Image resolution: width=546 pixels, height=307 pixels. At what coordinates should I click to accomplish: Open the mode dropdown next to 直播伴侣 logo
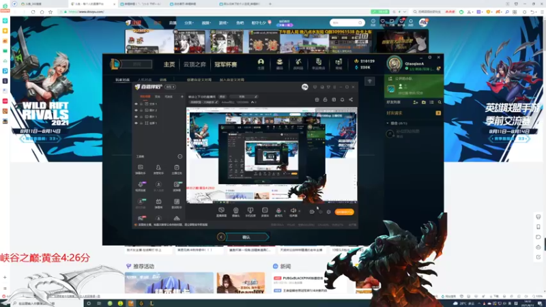click(170, 87)
